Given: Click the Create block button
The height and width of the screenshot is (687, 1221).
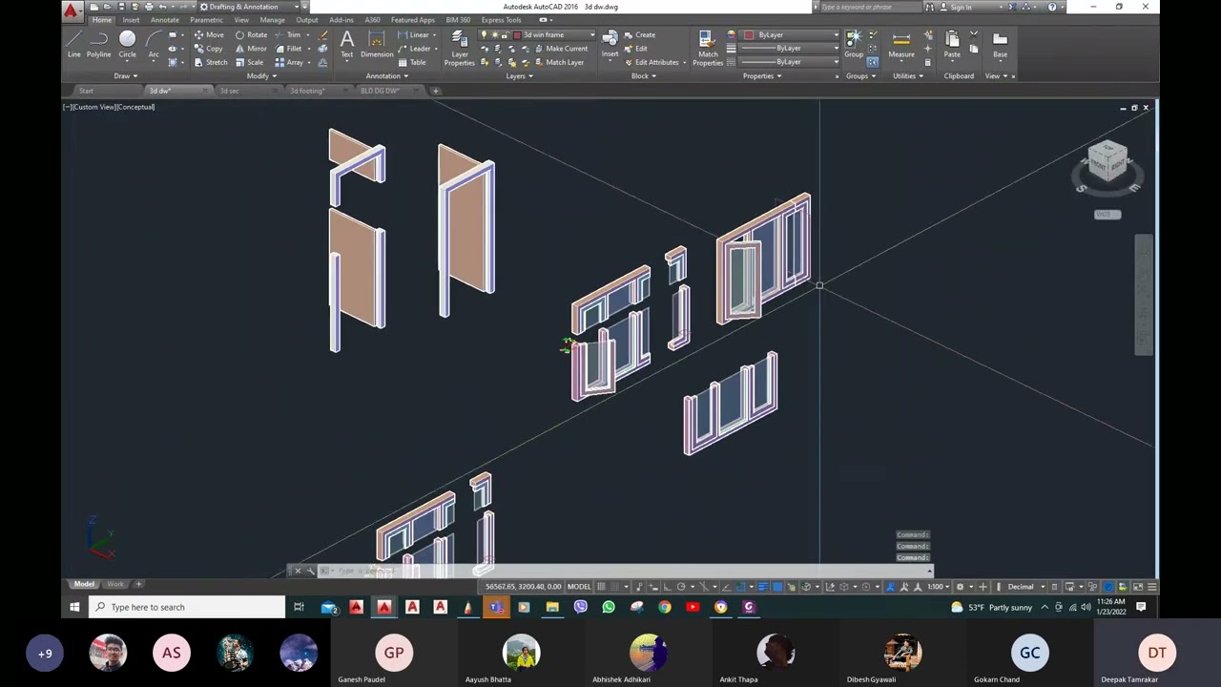Looking at the screenshot, I should (x=639, y=35).
